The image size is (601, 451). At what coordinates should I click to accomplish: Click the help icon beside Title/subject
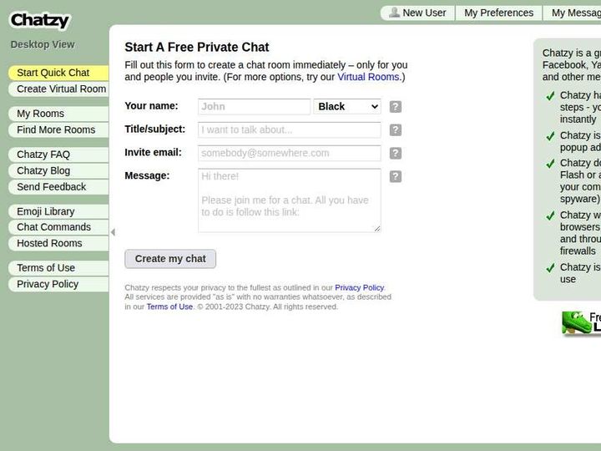pyautogui.click(x=395, y=130)
